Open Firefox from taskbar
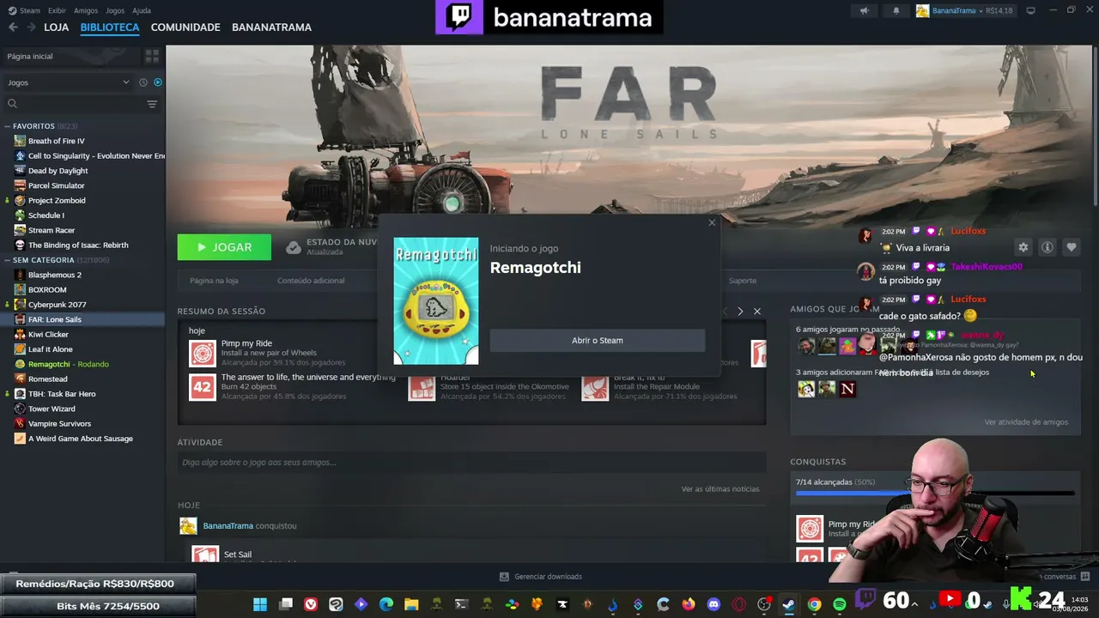Viewport: 1099px width, 618px height. point(689,604)
